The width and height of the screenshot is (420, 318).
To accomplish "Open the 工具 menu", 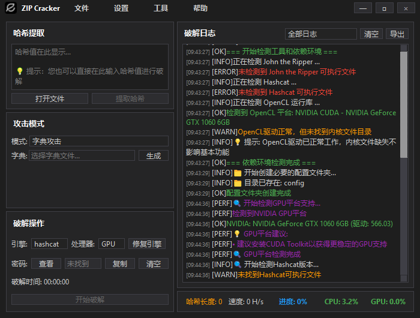I will [161, 8].
